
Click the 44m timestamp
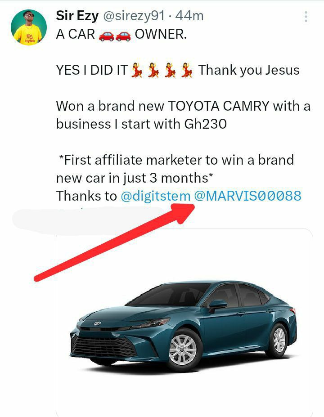[x=189, y=16]
